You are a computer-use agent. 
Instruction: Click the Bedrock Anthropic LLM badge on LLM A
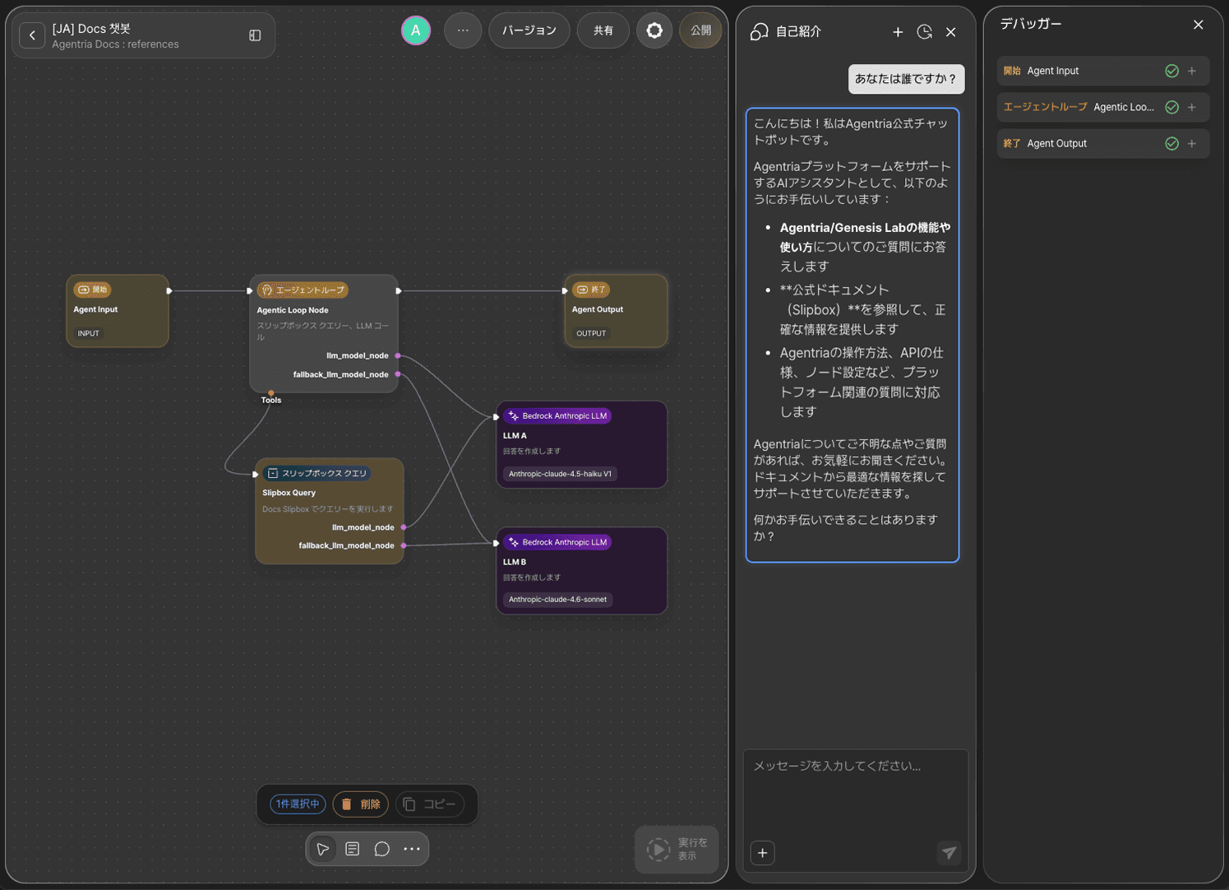[x=557, y=416]
